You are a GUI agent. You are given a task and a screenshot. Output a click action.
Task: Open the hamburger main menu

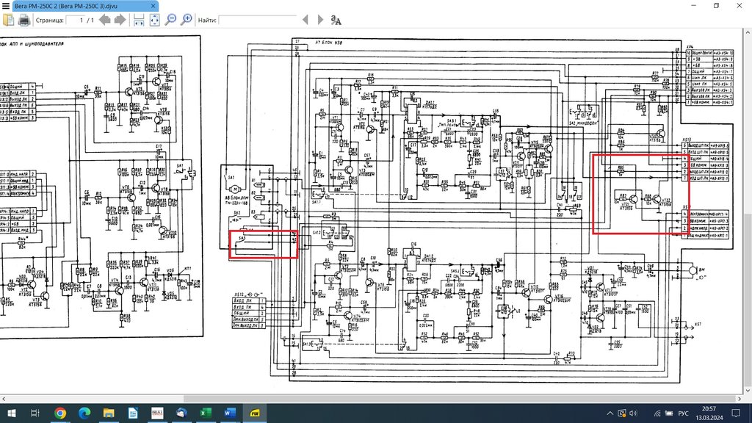click(x=6, y=6)
